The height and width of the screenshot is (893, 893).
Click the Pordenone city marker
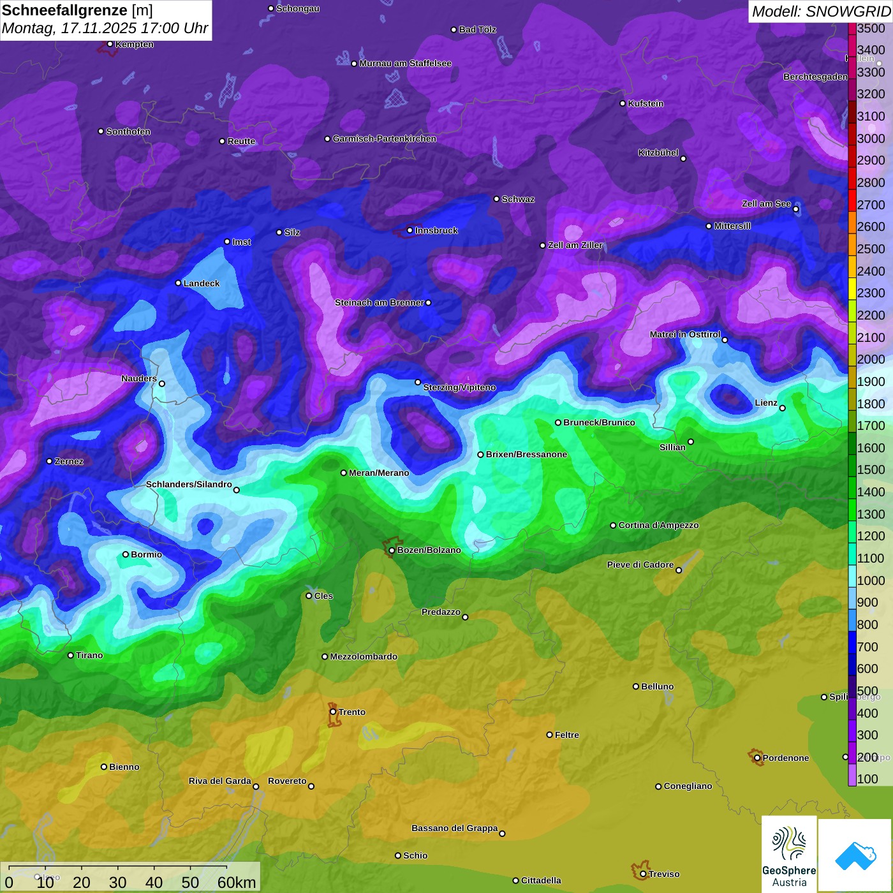click(758, 758)
